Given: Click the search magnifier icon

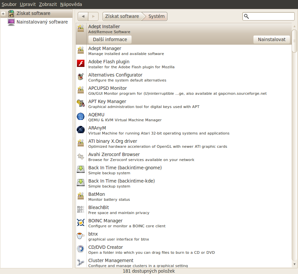Looking at the screenshot, I should click(x=246, y=16).
